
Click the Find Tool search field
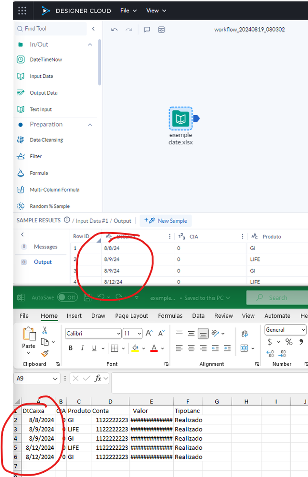point(51,29)
